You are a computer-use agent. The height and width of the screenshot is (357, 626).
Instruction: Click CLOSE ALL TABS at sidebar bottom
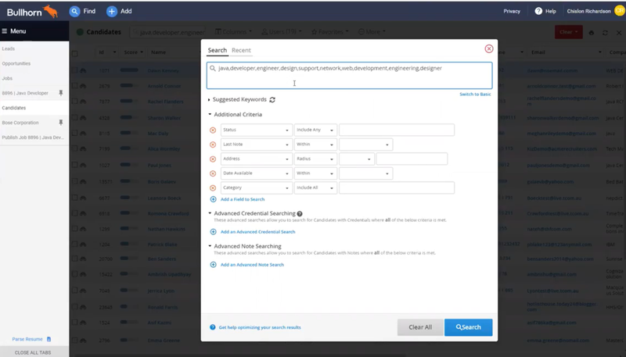33,352
